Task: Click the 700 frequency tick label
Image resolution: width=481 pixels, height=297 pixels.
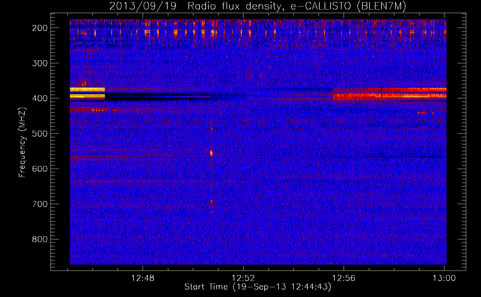Action: [40, 204]
